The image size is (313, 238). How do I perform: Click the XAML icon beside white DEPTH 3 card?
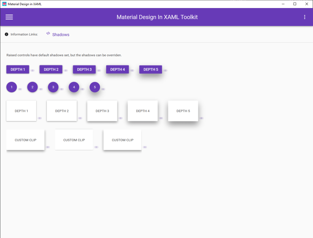click(121, 118)
